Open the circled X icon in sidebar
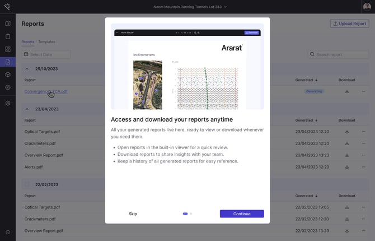 [x=8, y=87]
